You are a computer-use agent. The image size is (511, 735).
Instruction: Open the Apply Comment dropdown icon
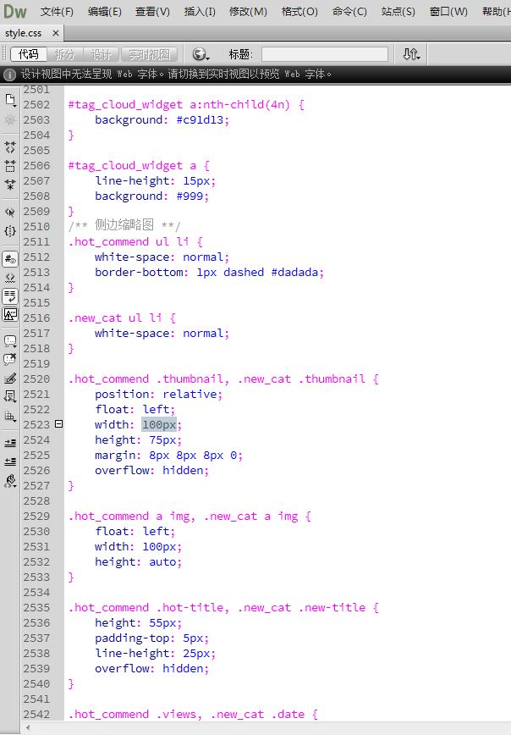click(x=10, y=341)
